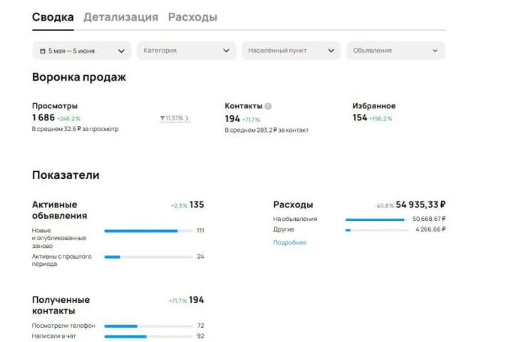
Task: Click the +196,2% change for Избранное
Action: tap(380, 118)
